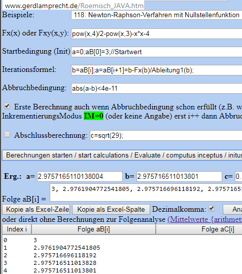Enable the Abschlussberechnung checkbox

tap(7, 135)
